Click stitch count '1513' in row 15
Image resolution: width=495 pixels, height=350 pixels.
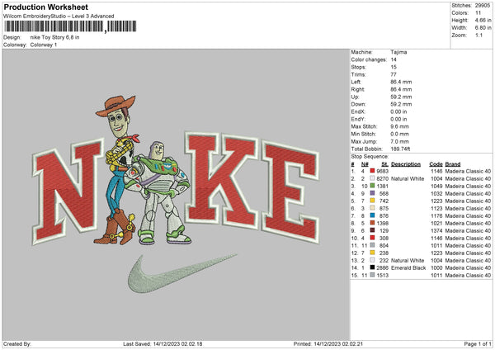point(382,275)
